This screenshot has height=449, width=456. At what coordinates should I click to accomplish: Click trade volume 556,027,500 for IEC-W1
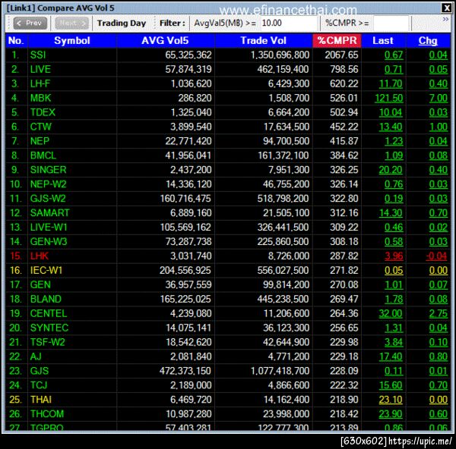(x=283, y=271)
